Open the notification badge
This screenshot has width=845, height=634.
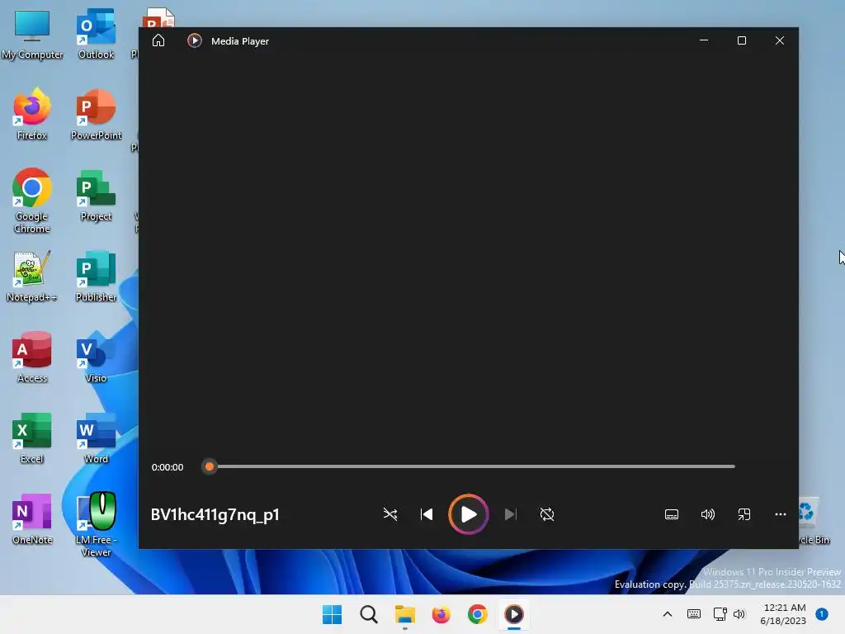pos(822,614)
